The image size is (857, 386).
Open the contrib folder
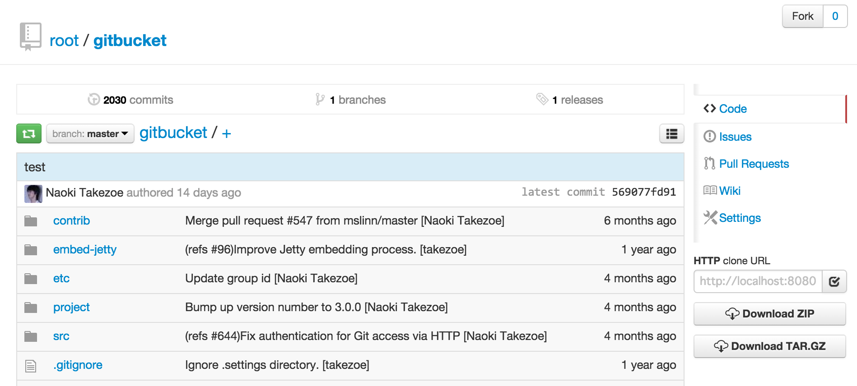pyautogui.click(x=71, y=221)
